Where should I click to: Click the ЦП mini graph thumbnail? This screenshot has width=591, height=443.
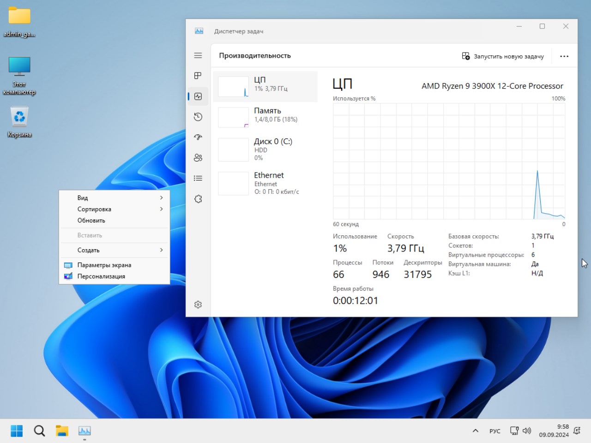coord(233,87)
